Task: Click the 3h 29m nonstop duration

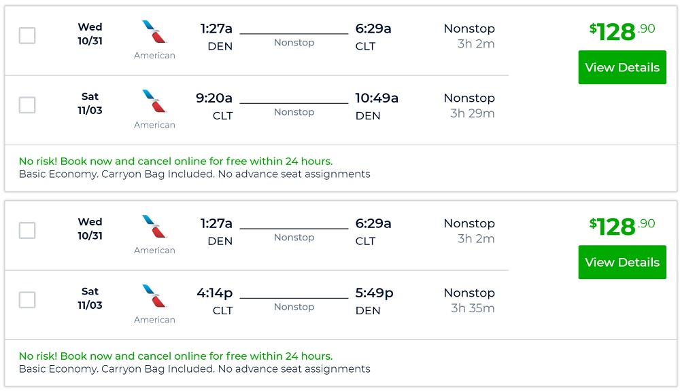Action: tap(472, 113)
